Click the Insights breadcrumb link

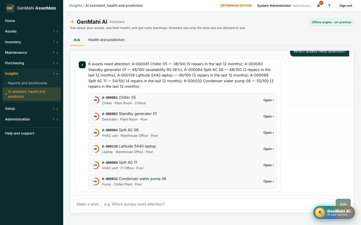point(75,5)
